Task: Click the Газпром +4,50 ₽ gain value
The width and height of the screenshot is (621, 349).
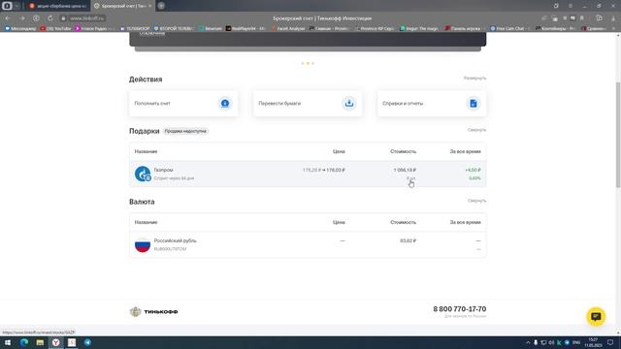Action: click(473, 170)
